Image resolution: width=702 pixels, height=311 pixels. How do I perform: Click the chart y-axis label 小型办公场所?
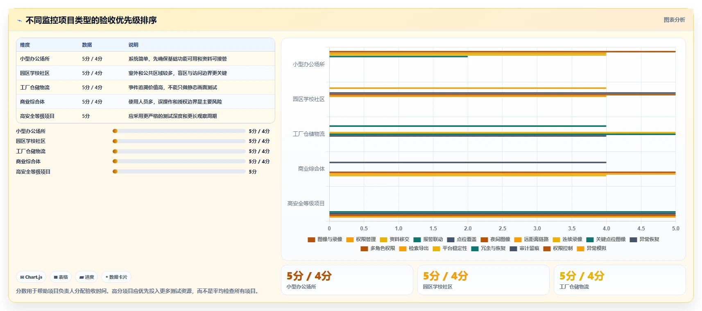[x=309, y=65]
